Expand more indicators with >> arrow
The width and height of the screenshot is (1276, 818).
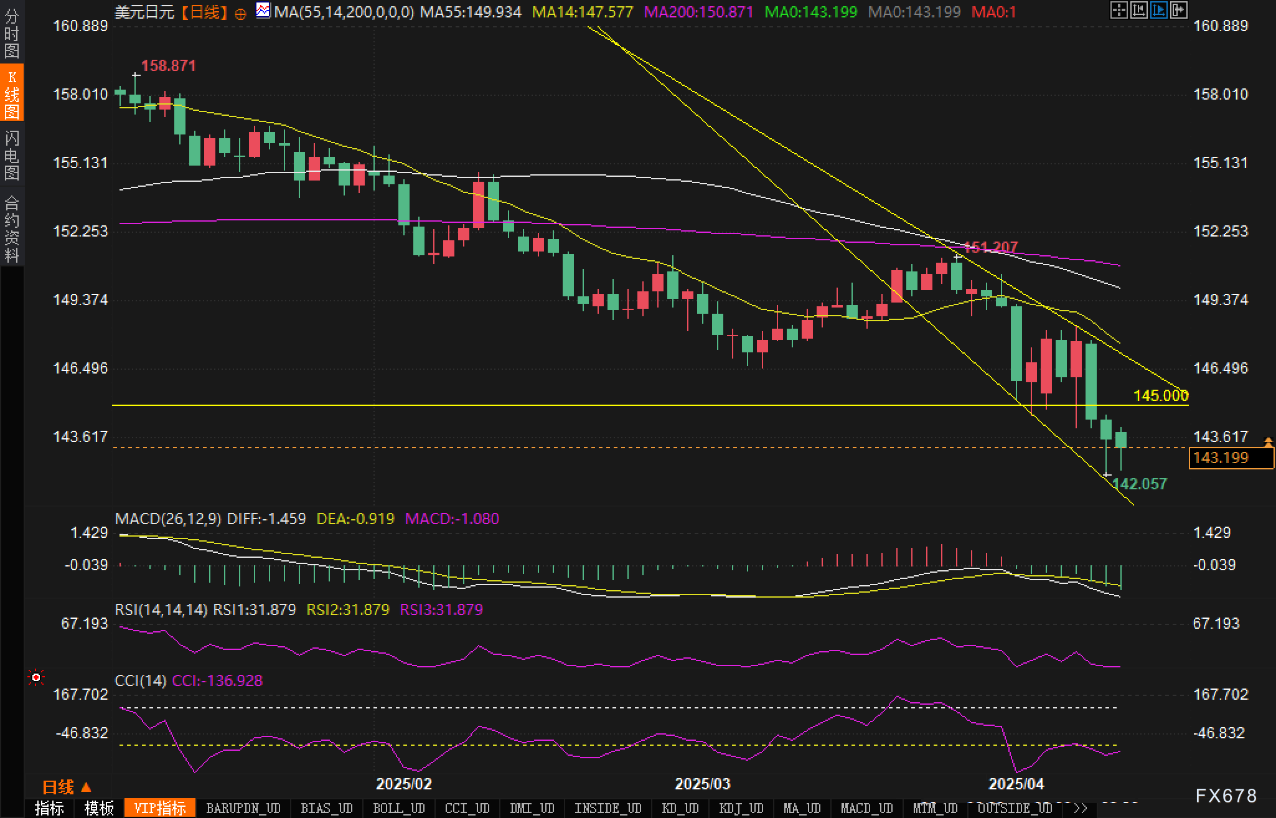tap(1080, 808)
